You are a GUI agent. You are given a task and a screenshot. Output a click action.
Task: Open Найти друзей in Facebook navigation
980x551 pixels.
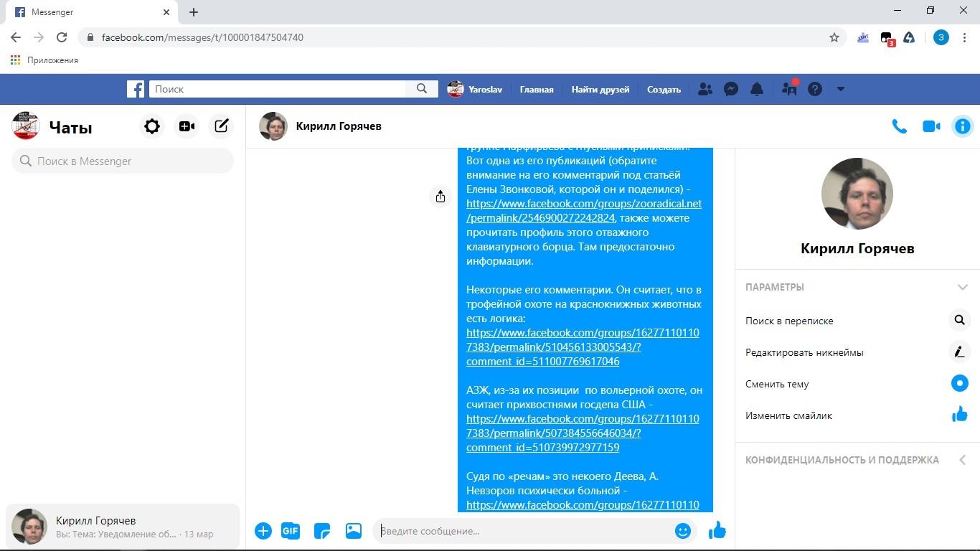pos(600,90)
